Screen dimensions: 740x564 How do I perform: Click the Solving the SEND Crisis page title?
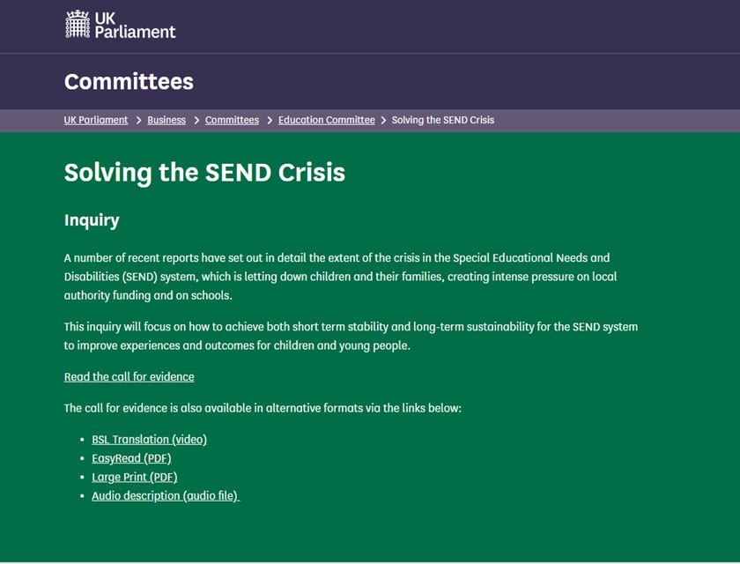point(203,173)
